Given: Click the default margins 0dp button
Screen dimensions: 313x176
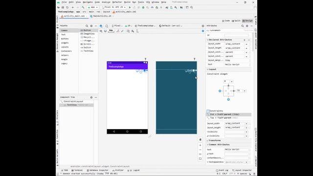Looking at the screenshot, I should pyautogui.click(x=111, y=31).
